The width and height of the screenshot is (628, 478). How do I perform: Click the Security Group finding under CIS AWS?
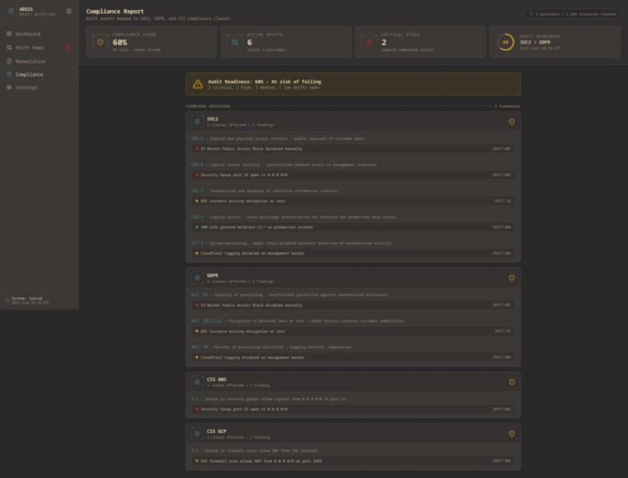coord(353,410)
